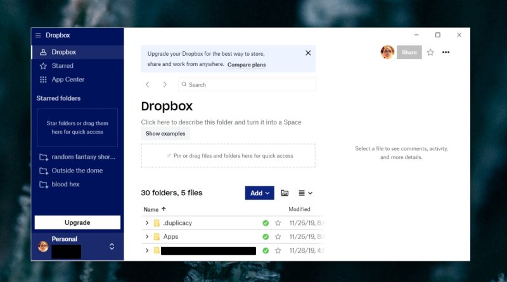The width and height of the screenshot is (507, 282).
Task: Click the person icon next to Dropbox
Action: point(43,52)
